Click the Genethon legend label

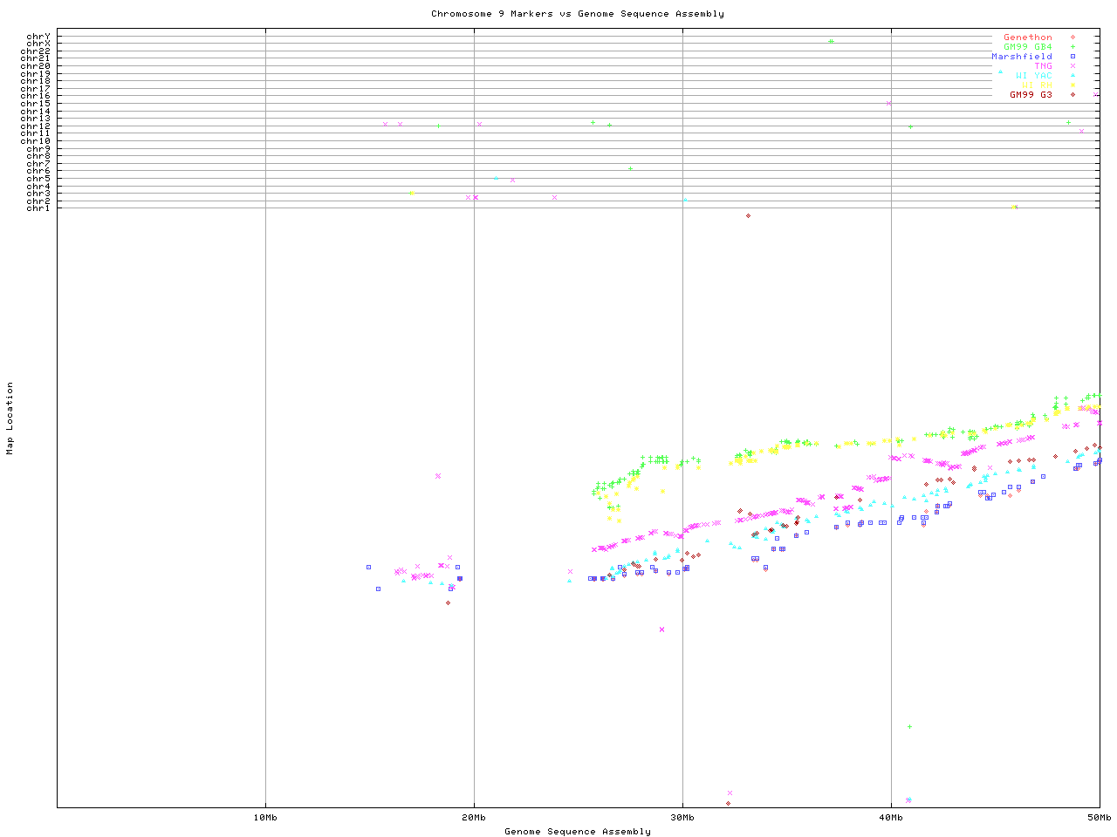point(1027,37)
